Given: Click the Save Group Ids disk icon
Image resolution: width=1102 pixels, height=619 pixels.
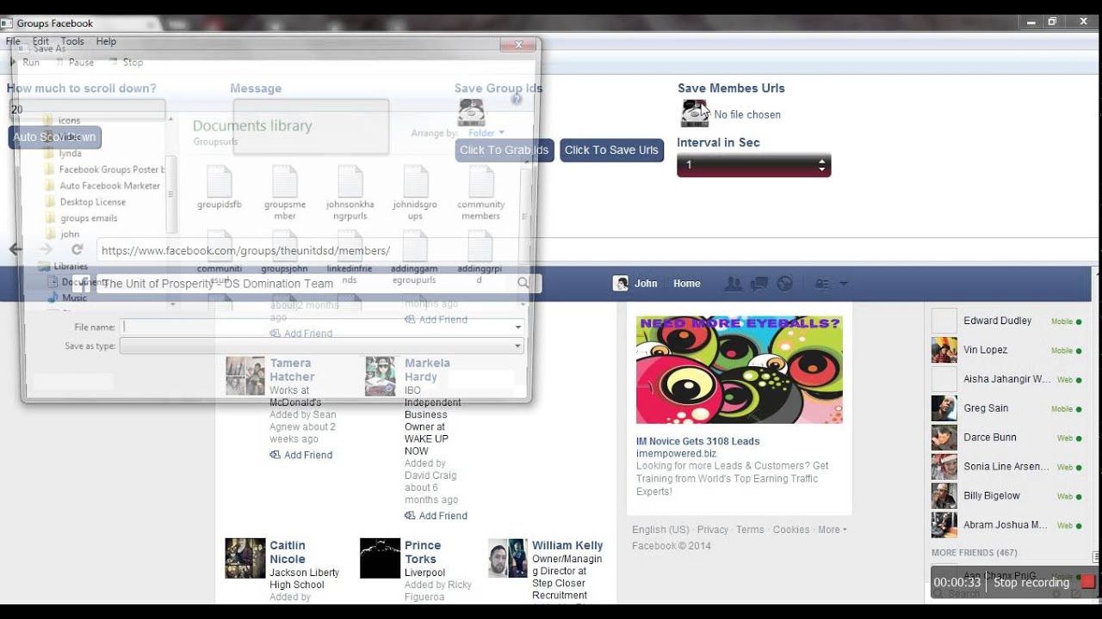Looking at the screenshot, I should [472, 112].
